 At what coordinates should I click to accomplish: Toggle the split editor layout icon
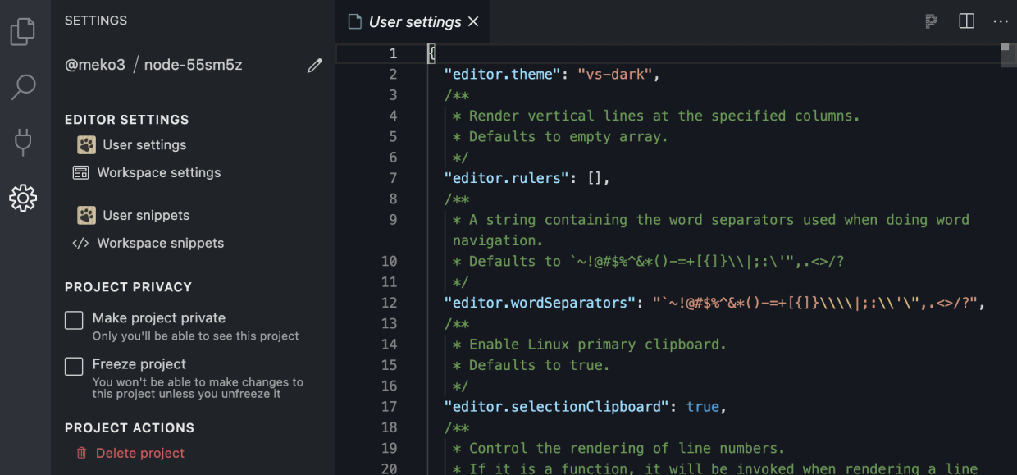967,22
